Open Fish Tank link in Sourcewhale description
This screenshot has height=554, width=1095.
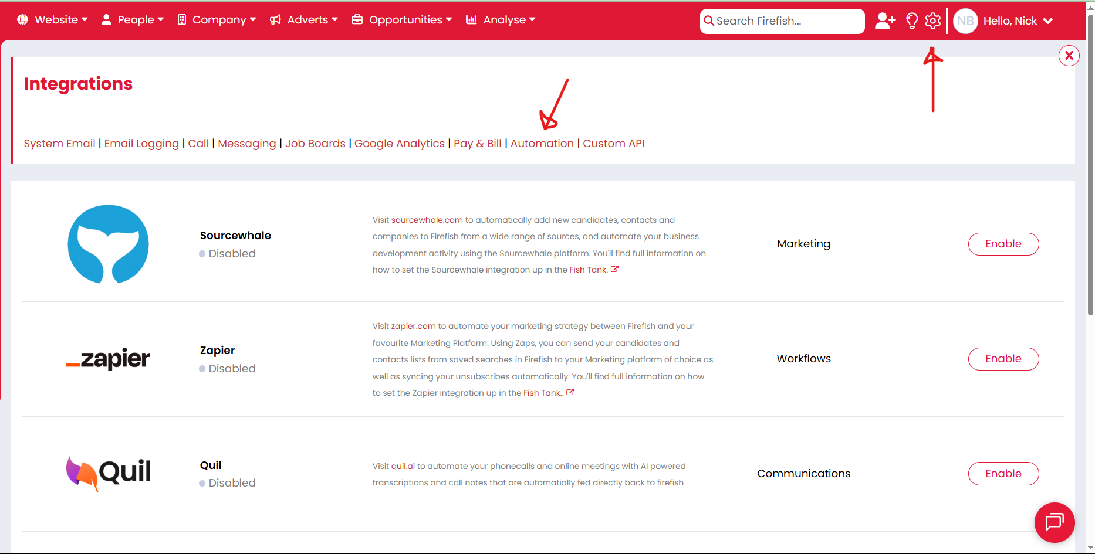click(x=588, y=270)
